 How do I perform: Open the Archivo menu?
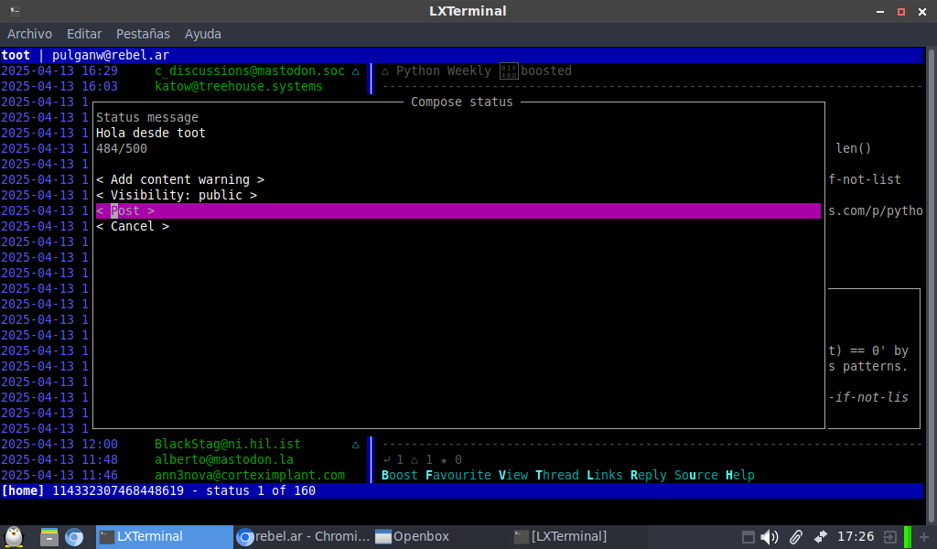(29, 34)
